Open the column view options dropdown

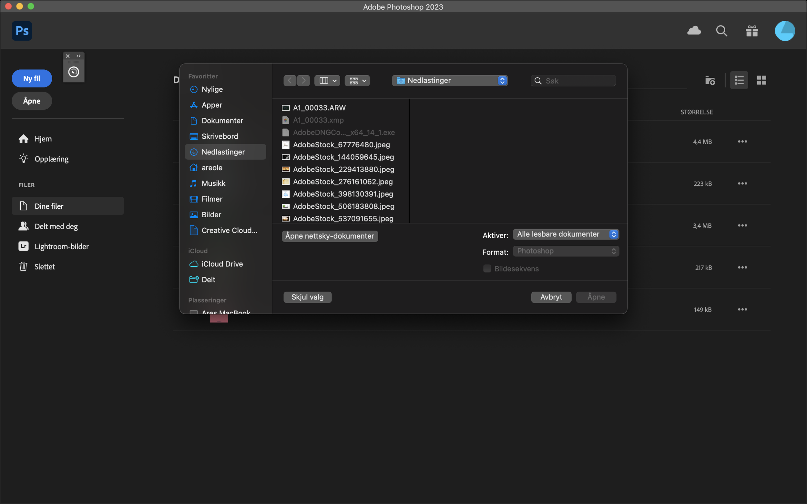coord(327,81)
